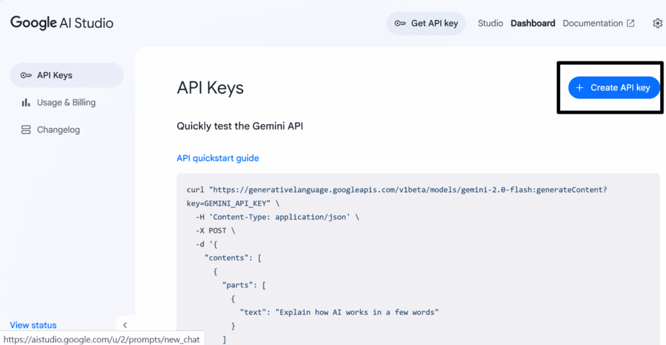Click the 'key=GEMINI_API_KEY' code line

pos(233,203)
